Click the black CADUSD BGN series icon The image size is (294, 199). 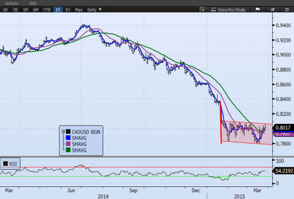point(68,132)
